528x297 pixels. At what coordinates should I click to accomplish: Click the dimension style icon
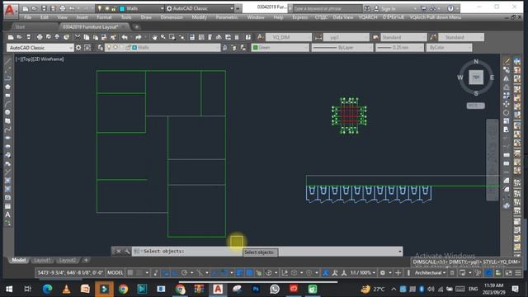click(x=318, y=37)
